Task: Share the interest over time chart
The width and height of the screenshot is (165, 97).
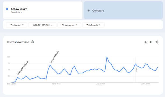Action: pos(157,42)
